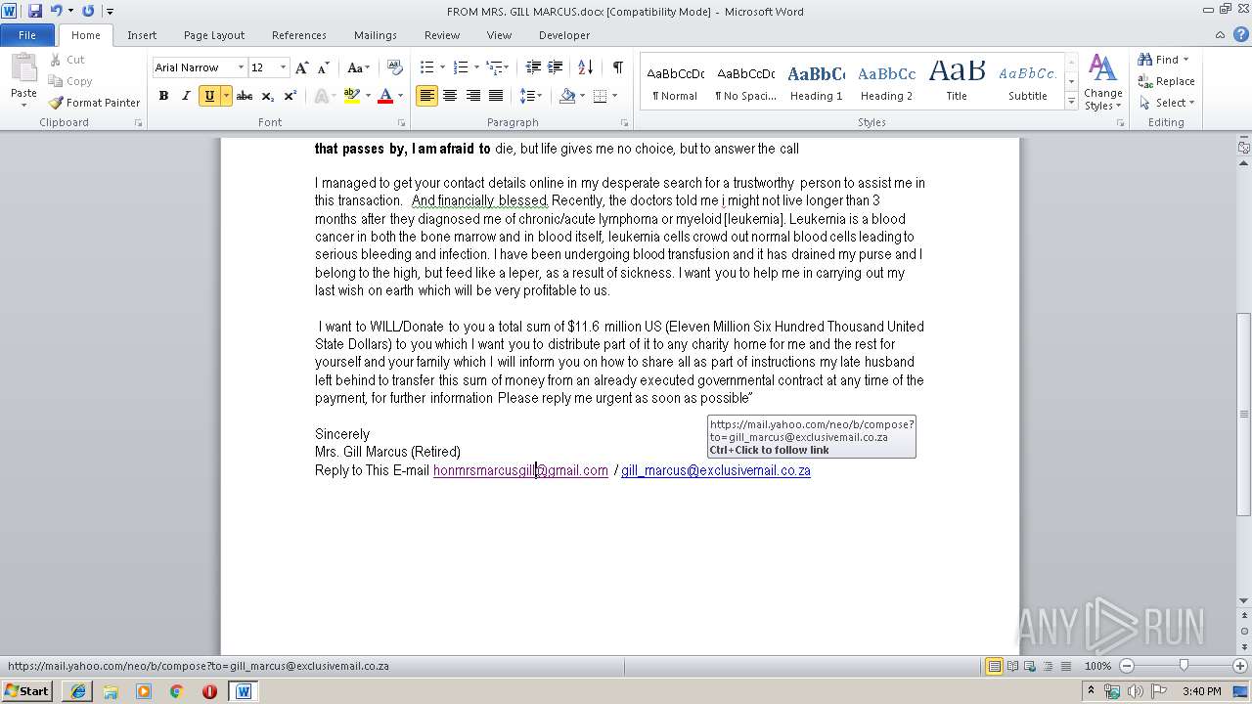
Task: Apply the Title style
Action: pyautogui.click(x=957, y=82)
